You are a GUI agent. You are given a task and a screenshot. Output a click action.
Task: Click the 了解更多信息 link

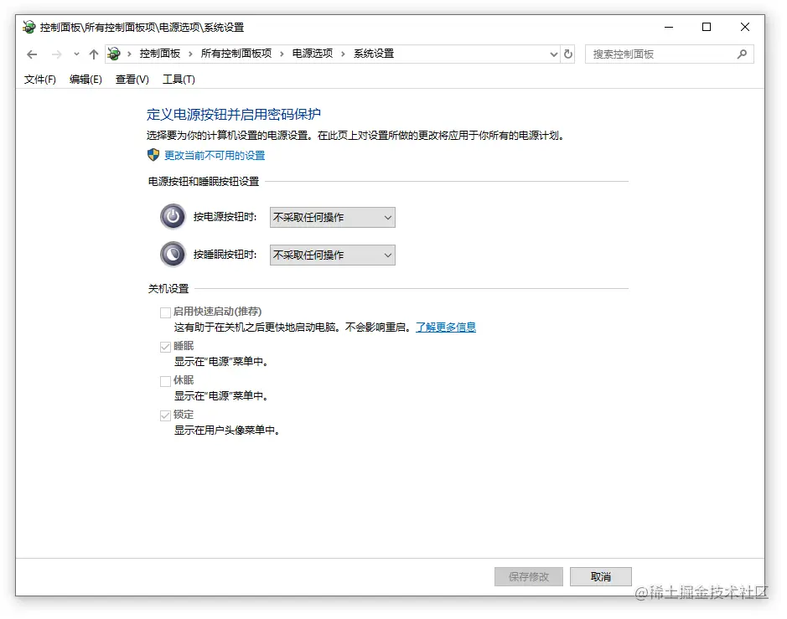click(x=445, y=327)
